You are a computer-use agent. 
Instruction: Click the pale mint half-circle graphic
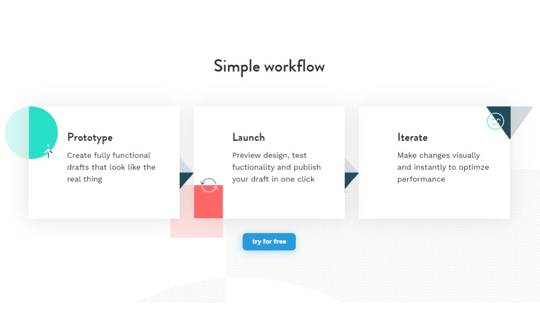17,133
